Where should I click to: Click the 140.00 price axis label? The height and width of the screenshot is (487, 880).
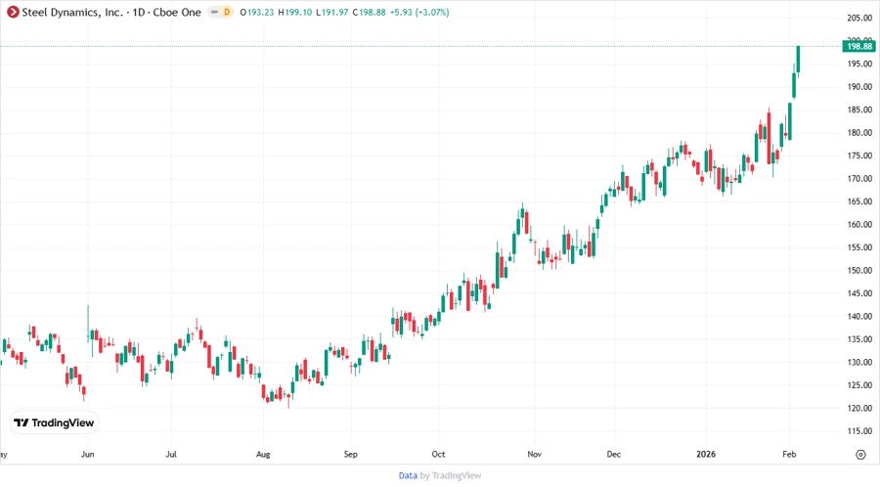[859, 317]
